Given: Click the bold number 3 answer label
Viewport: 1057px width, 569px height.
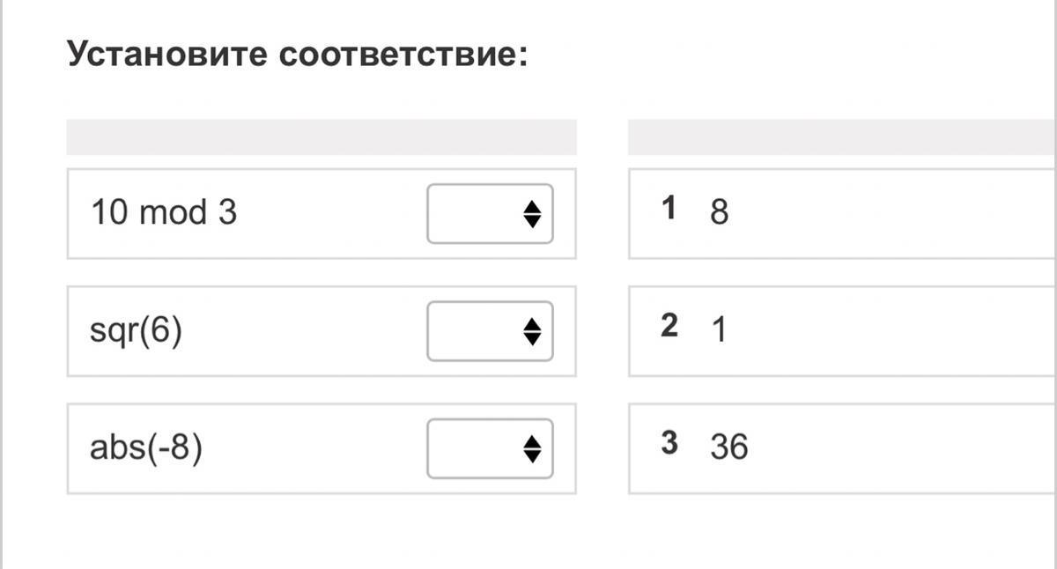Looking at the screenshot, I should pyautogui.click(x=669, y=443).
